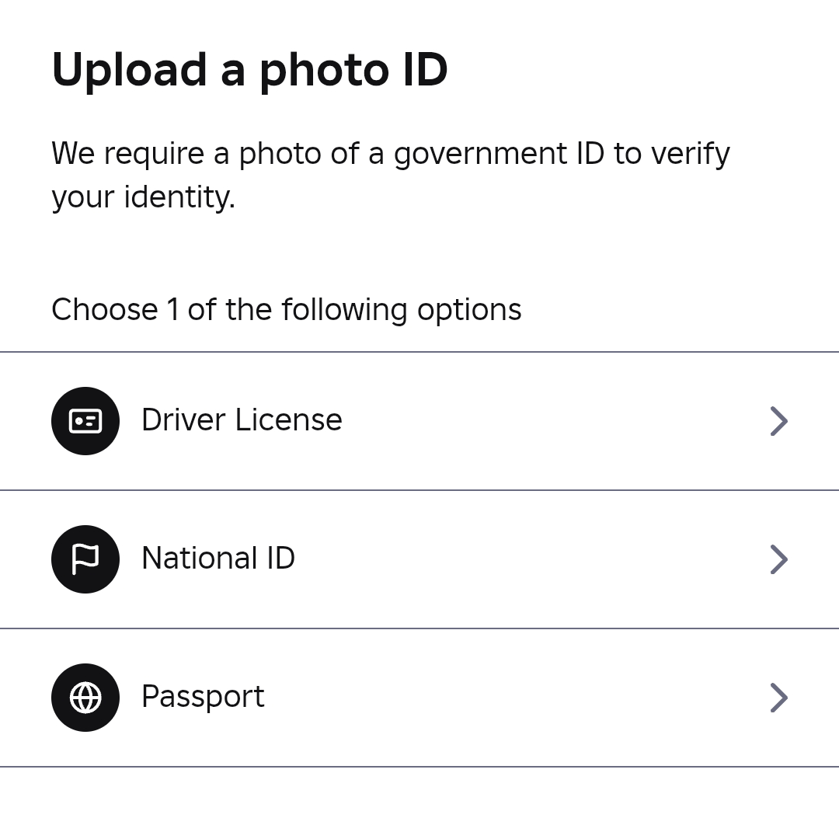Click the ID card icon for Driver License
The height and width of the screenshot is (839, 839).
pos(85,421)
